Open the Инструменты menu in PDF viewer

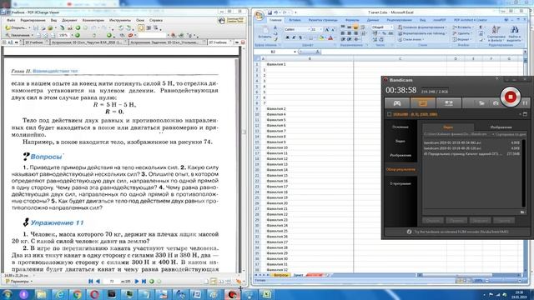[x=120, y=20]
